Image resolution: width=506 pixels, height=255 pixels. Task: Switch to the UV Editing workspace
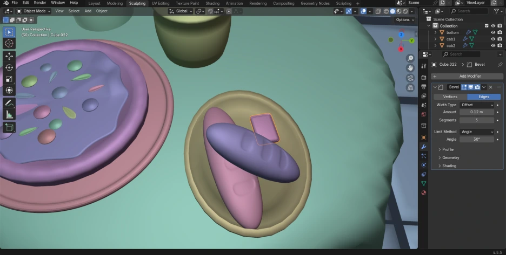click(x=161, y=3)
